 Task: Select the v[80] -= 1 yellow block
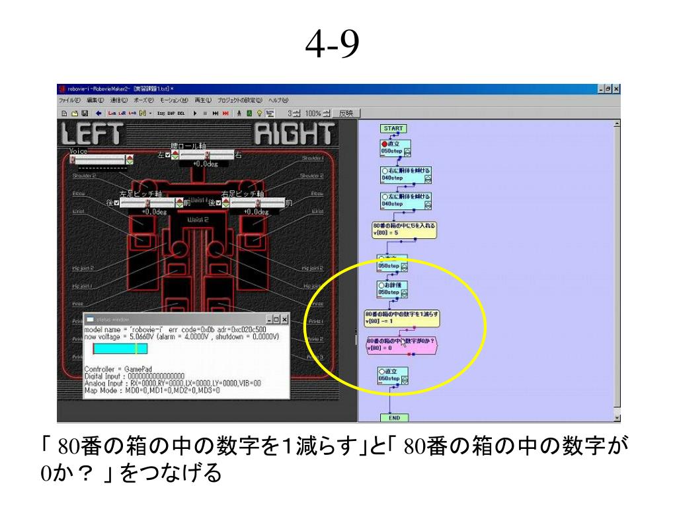tap(402, 318)
